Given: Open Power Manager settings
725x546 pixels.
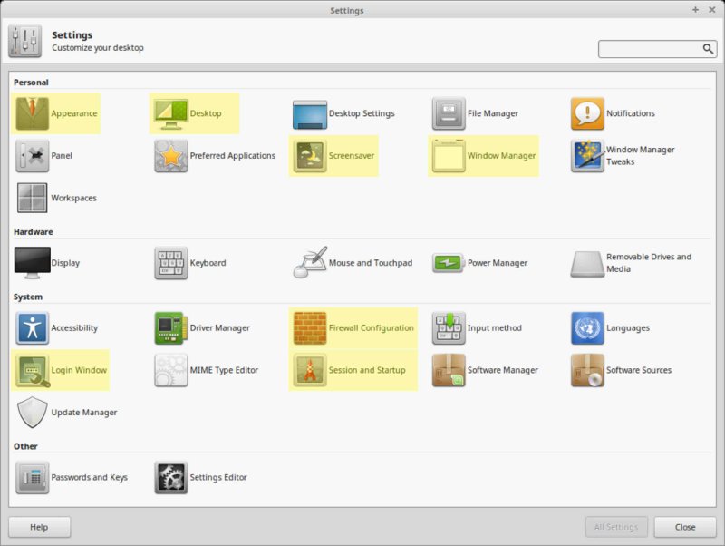Looking at the screenshot, I should pyautogui.click(x=449, y=263).
